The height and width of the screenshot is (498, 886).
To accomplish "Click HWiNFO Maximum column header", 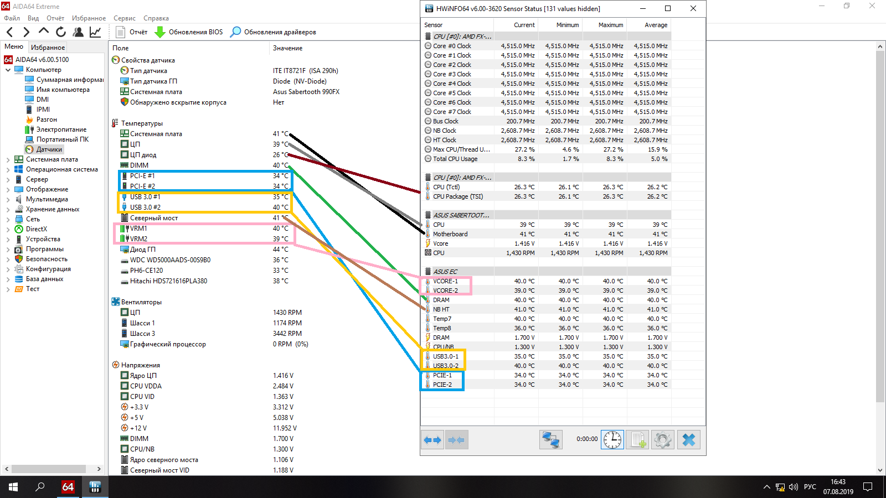I will (x=604, y=25).
